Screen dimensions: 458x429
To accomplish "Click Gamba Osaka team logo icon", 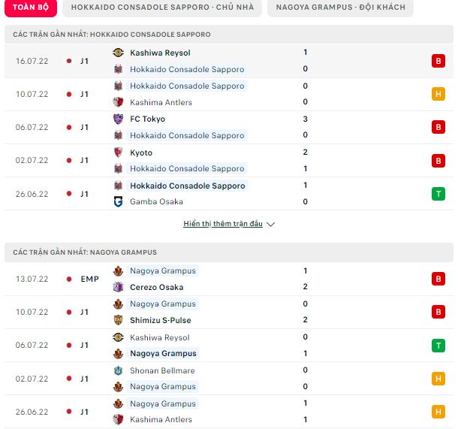I will (117, 201).
